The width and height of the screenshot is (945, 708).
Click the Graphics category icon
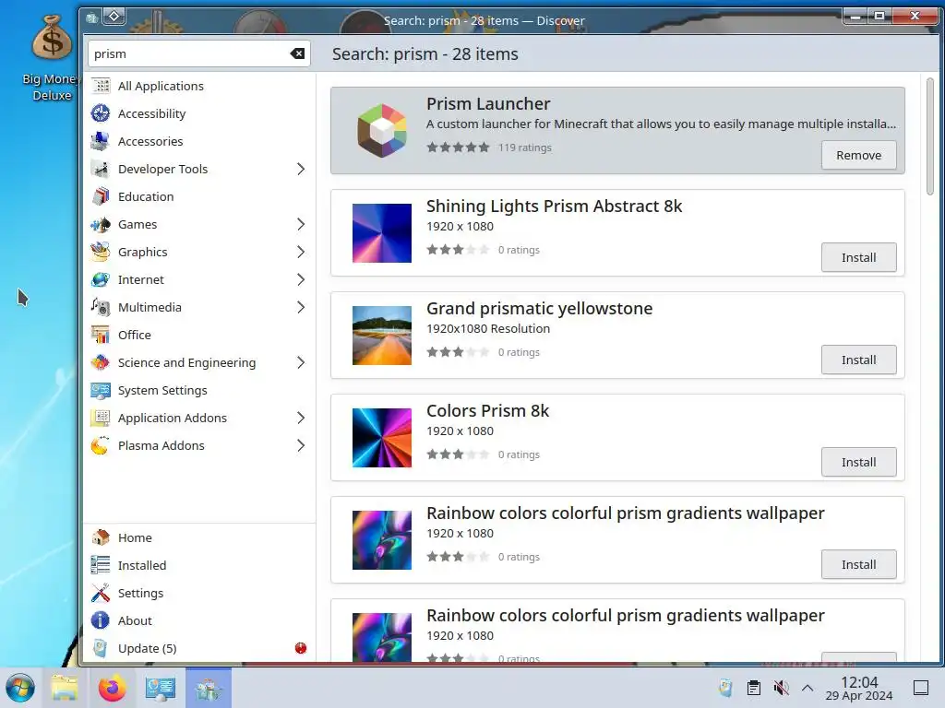click(101, 252)
